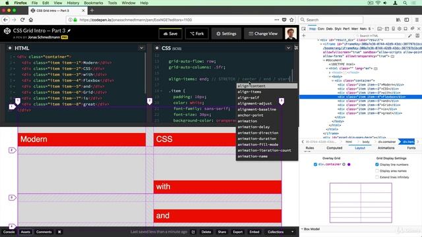
Task: Open the Bookmarks menu
Action: tap(94, 3)
